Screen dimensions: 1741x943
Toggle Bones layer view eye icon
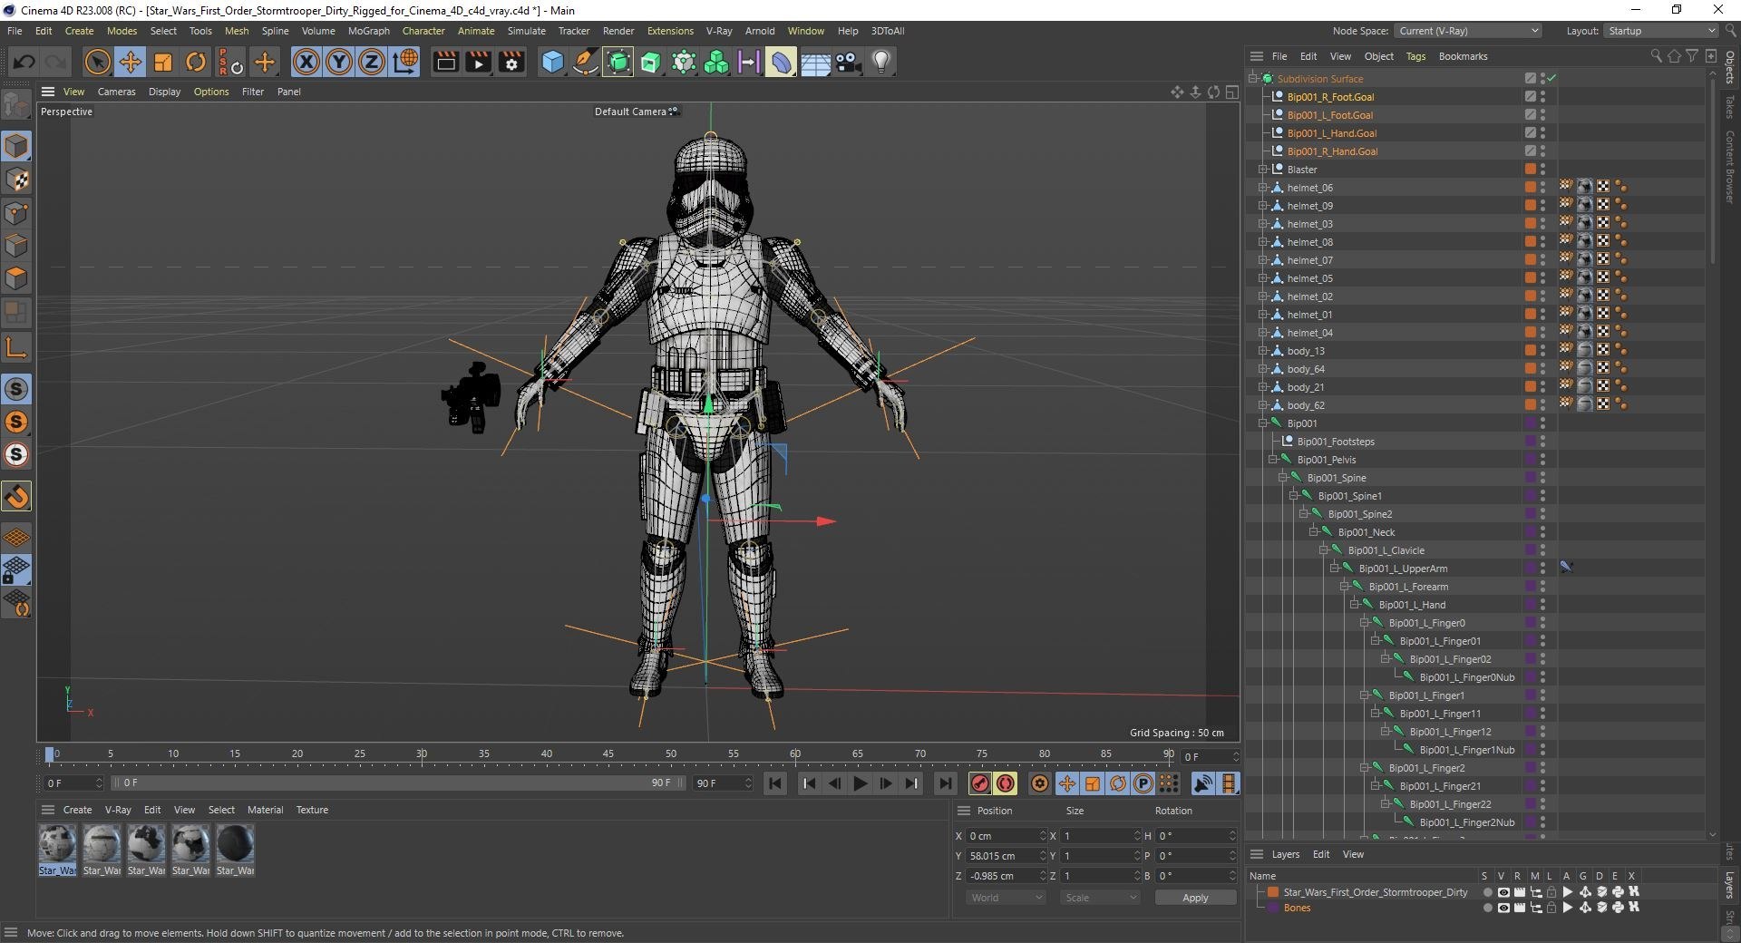coord(1503,908)
